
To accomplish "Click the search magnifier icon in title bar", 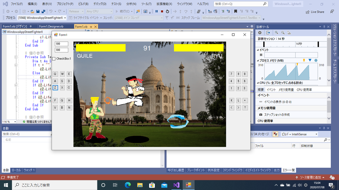I will click(264, 4).
